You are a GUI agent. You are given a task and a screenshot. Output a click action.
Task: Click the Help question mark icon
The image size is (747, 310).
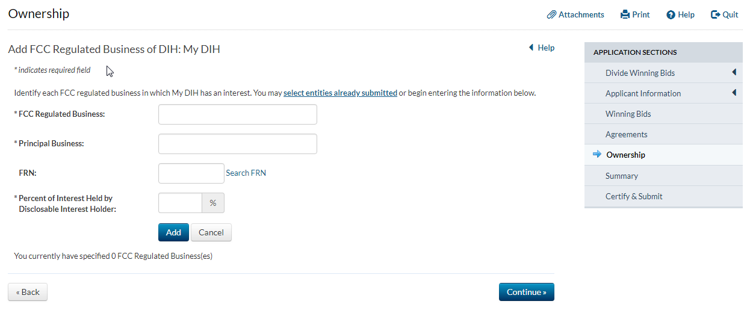click(671, 14)
